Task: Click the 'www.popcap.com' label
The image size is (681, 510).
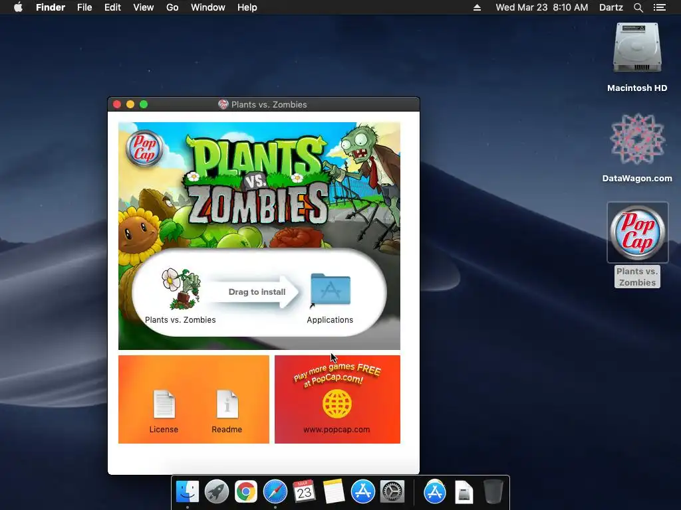Action: tap(337, 430)
